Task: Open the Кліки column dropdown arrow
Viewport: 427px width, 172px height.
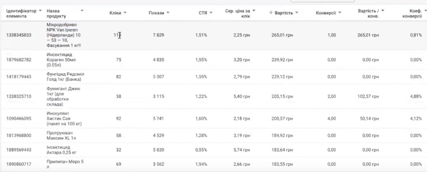Action: [124, 13]
